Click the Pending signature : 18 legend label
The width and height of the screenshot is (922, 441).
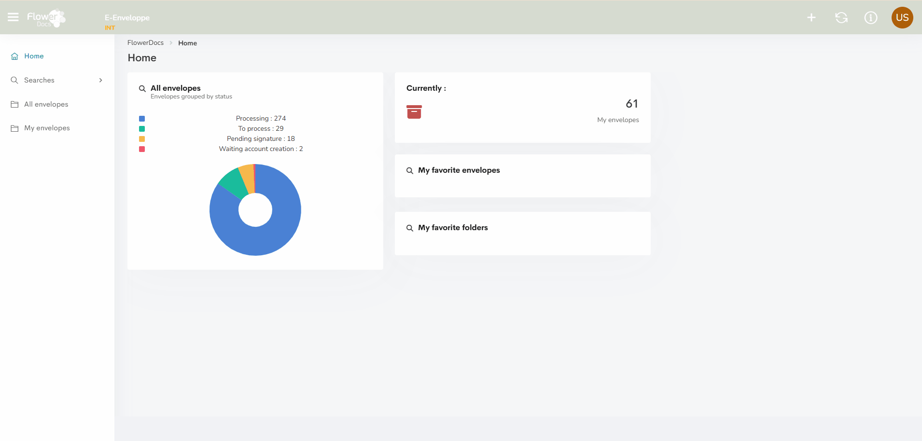click(261, 138)
